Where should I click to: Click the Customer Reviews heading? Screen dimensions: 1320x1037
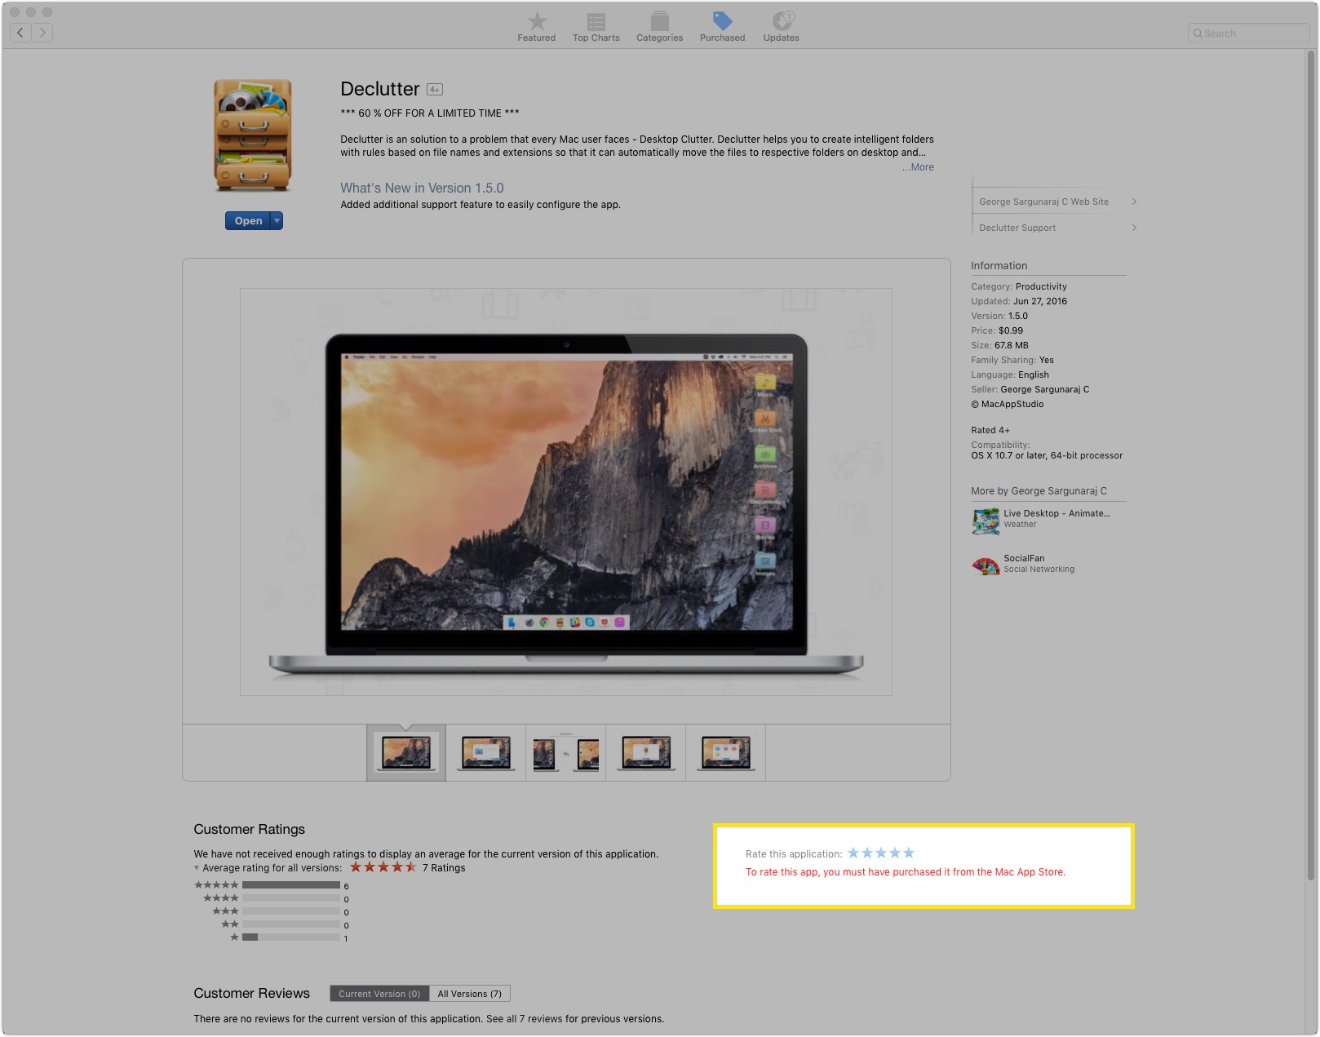coord(251,993)
